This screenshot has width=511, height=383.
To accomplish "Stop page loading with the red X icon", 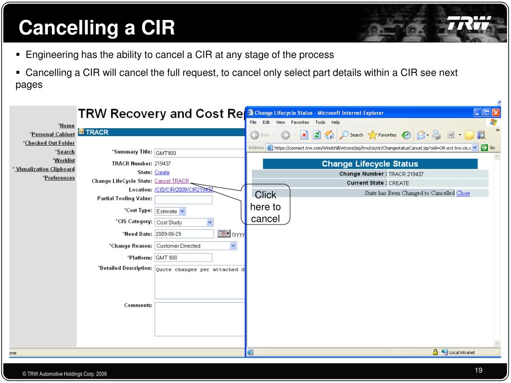I will click(304, 135).
